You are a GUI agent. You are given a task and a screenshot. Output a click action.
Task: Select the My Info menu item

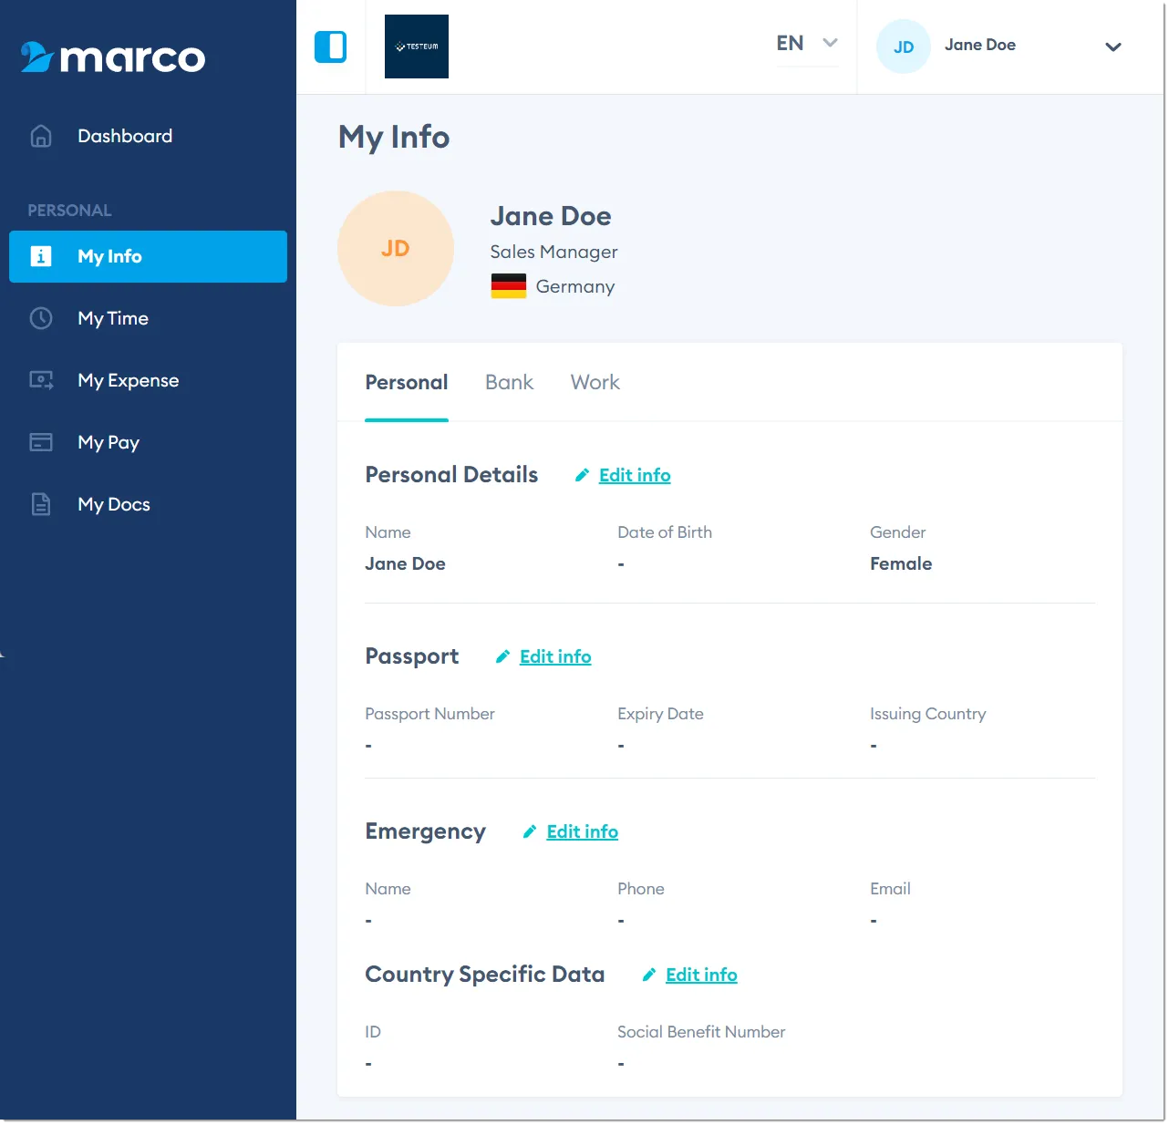[148, 256]
